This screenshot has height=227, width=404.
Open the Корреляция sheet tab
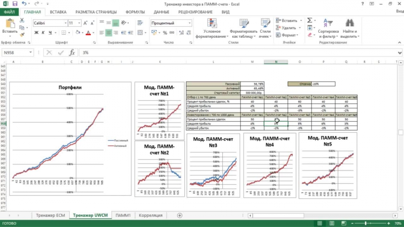tap(150, 215)
